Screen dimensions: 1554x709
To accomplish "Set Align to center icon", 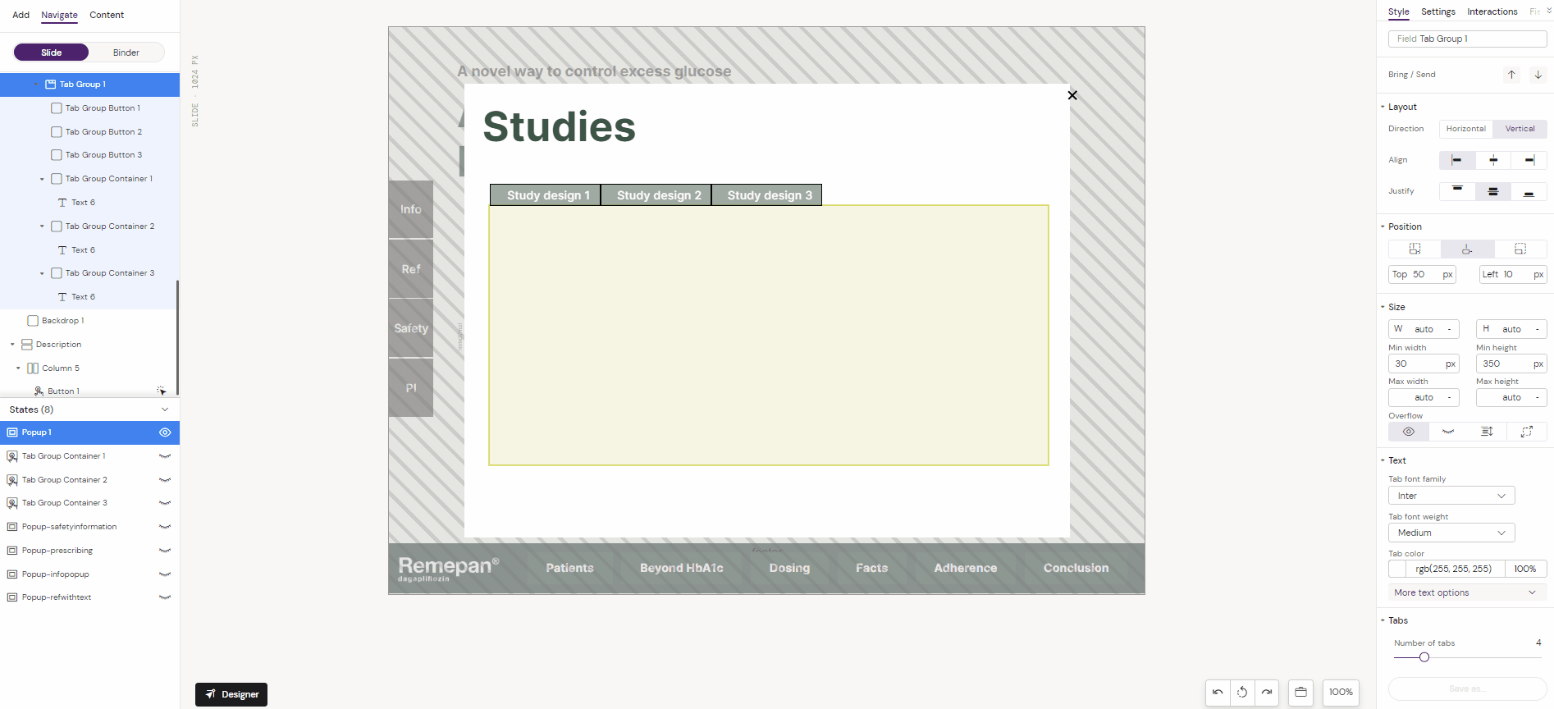I will [x=1493, y=160].
